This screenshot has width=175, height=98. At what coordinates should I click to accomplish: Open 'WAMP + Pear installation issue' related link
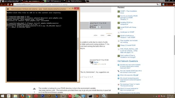129,12
